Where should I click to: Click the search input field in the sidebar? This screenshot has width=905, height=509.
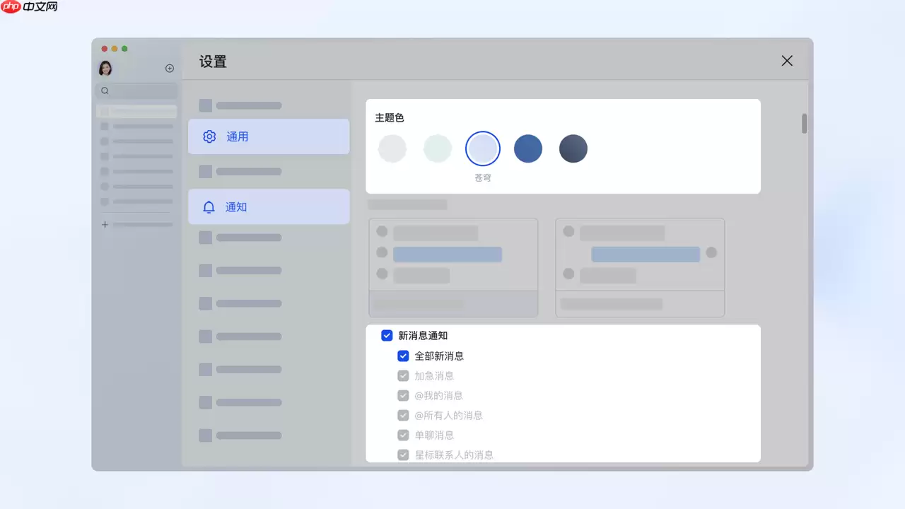136,90
